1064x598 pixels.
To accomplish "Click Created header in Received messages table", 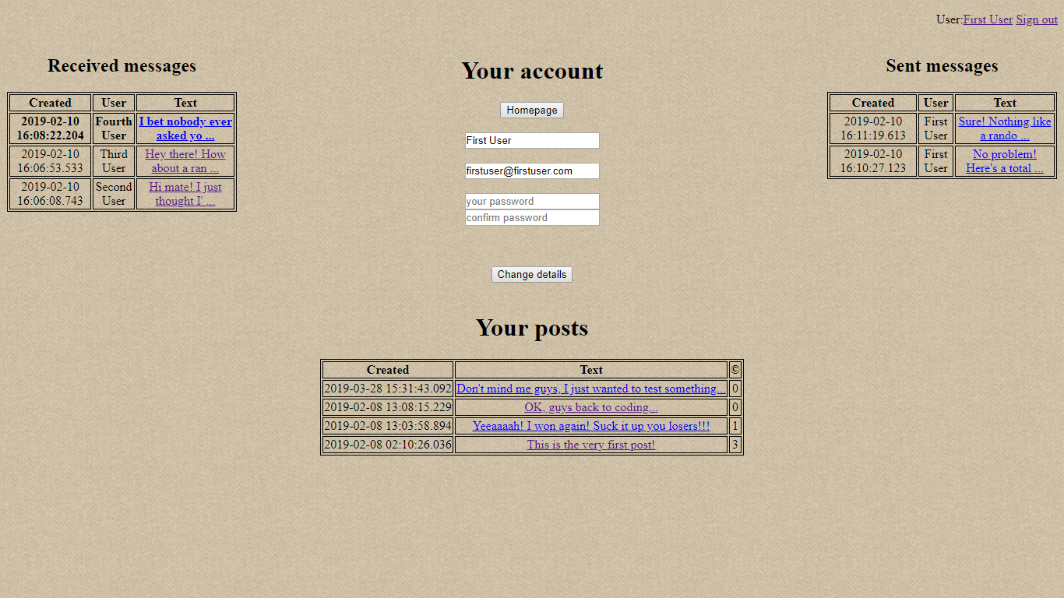I will pyautogui.click(x=51, y=103).
